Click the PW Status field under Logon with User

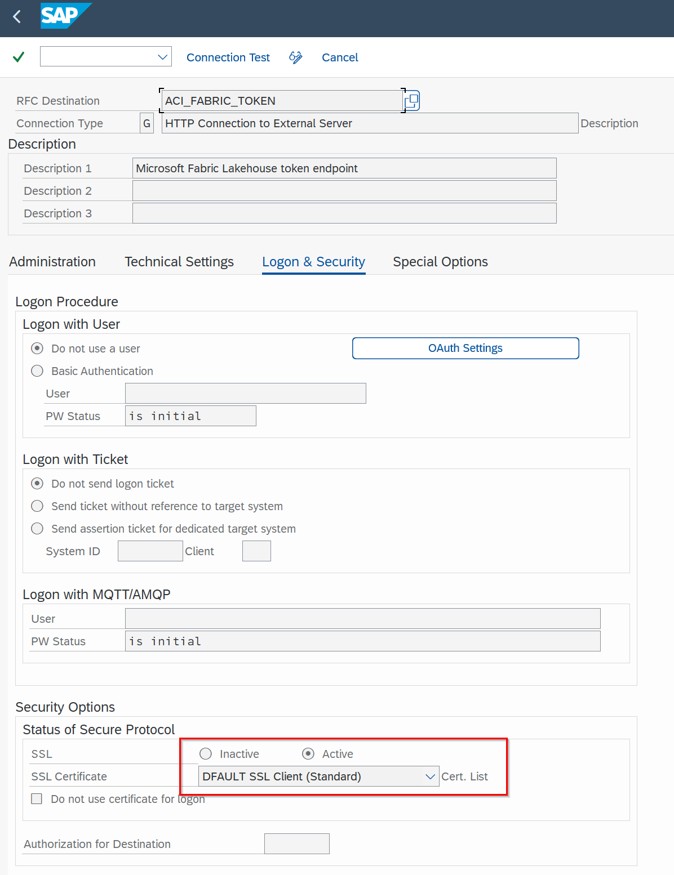click(x=190, y=416)
